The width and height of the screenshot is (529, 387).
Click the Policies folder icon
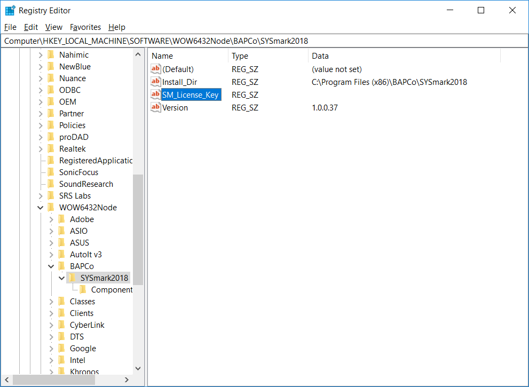pos(51,125)
